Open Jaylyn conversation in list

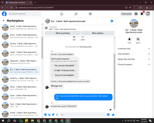[x=21, y=54]
